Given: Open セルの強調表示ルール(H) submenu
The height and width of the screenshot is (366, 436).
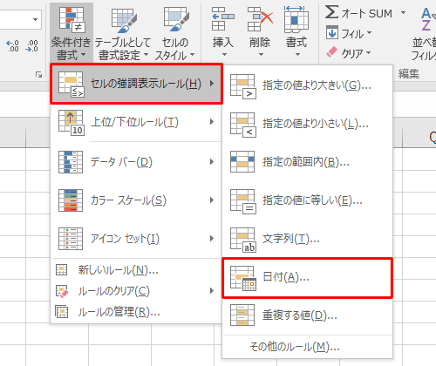Looking at the screenshot, I should (136, 84).
